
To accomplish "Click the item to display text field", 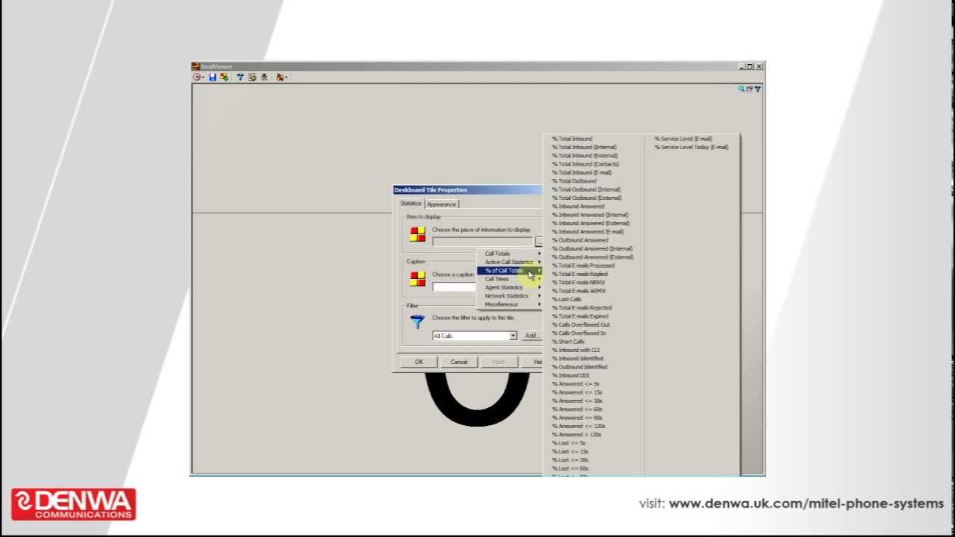I will 483,242.
